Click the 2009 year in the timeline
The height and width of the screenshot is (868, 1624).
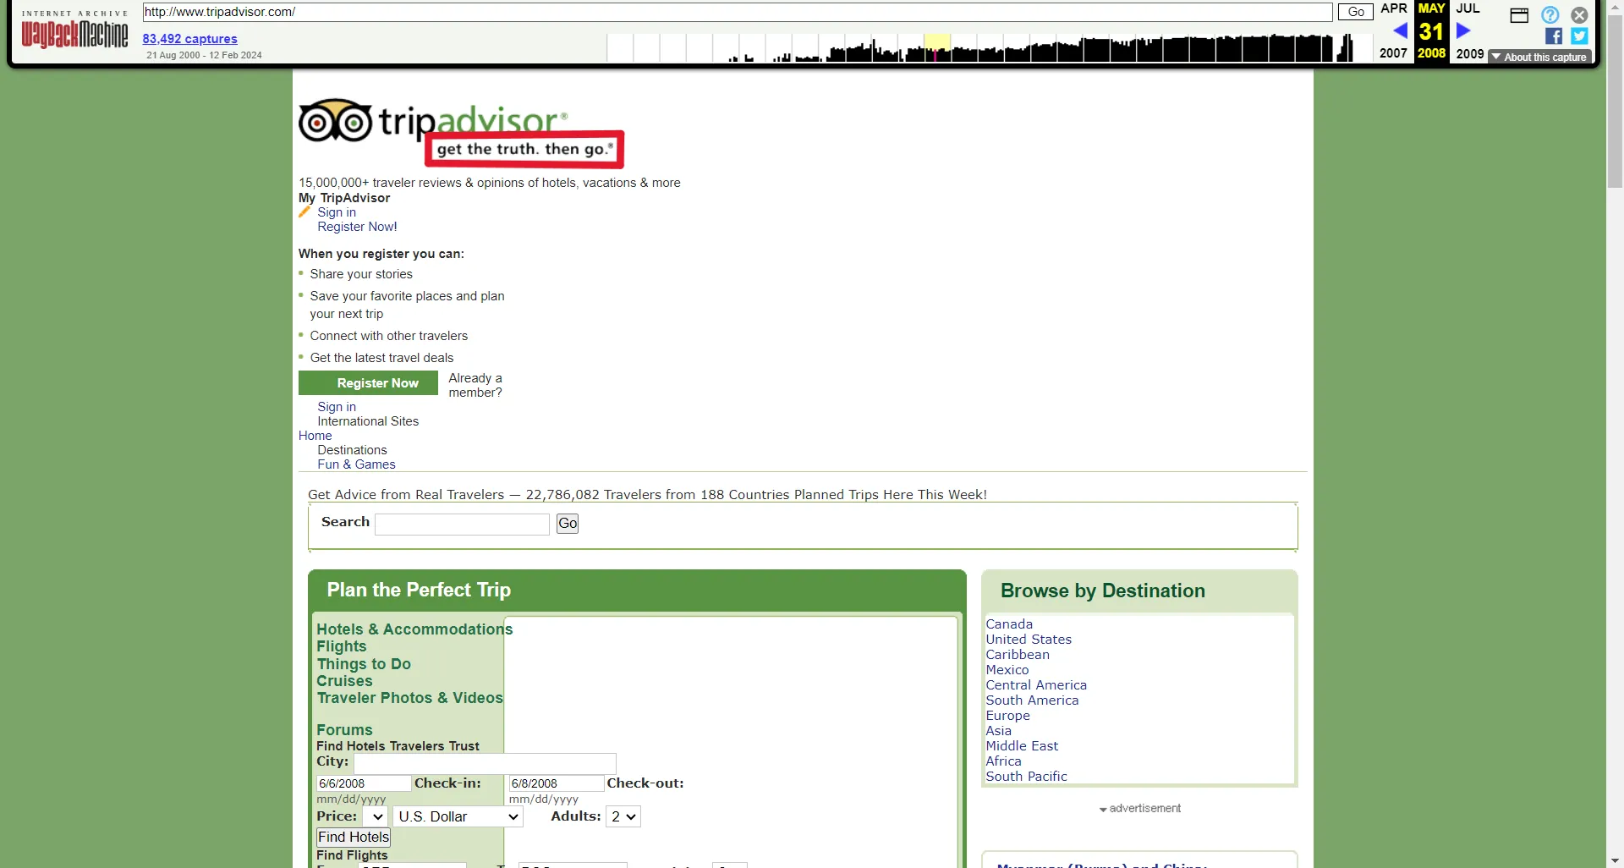(1470, 53)
